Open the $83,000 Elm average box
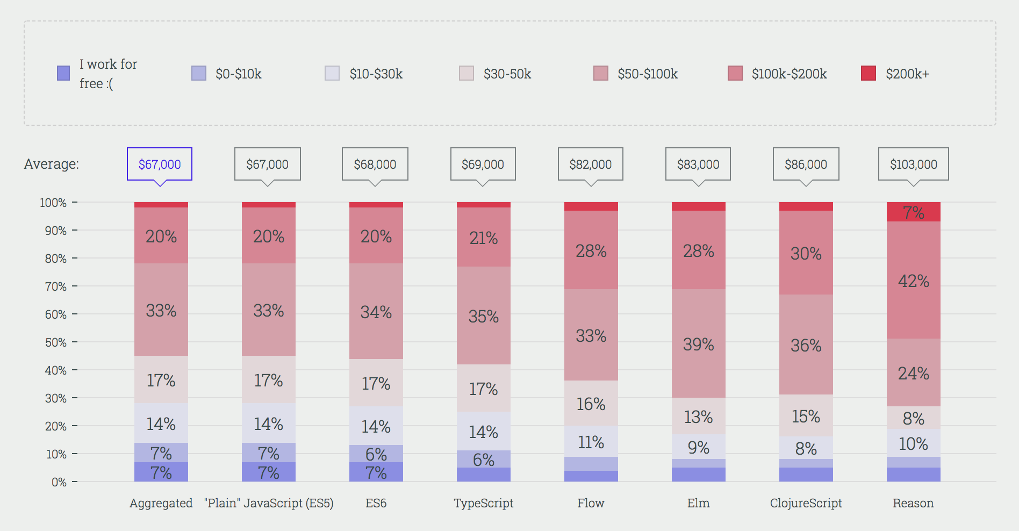The height and width of the screenshot is (531, 1019). tap(698, 164)
